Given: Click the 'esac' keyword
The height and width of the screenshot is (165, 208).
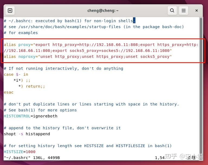Looking at the screenshot, I should point(9,93).
